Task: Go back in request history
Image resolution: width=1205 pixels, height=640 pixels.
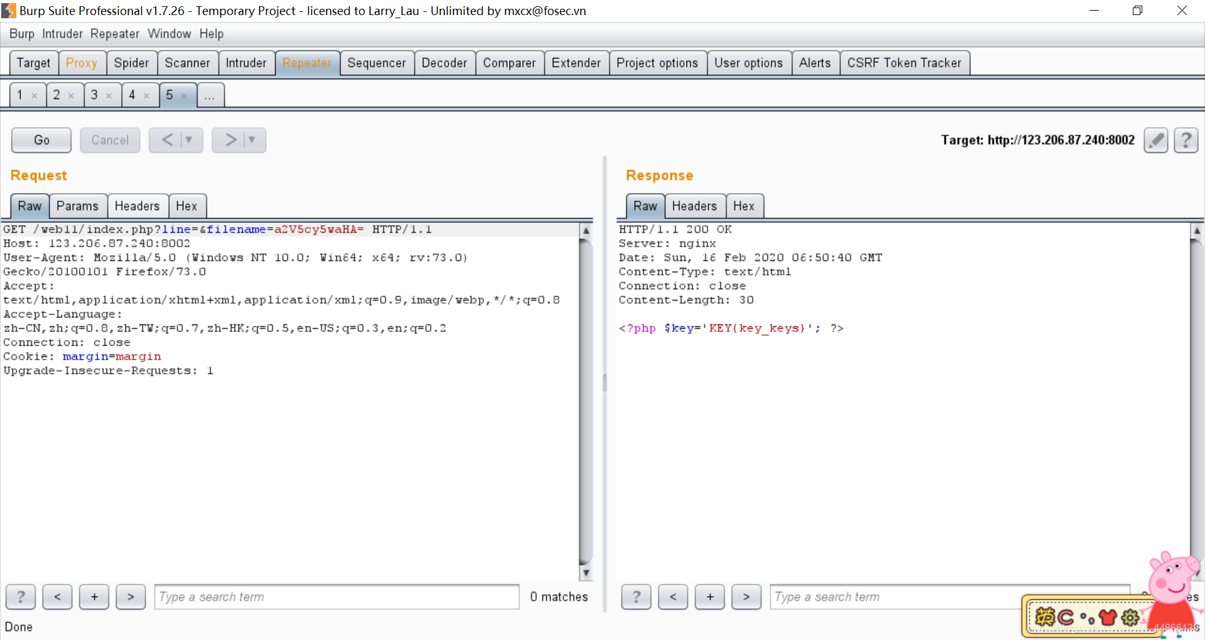Action: [x=167, y=140]
